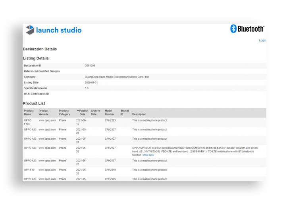Select model number 'CPH2219'
Screen dimensions: 289x205
[110, 170]
